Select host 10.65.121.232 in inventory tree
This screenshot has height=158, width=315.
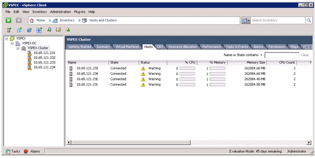(44, 57)
